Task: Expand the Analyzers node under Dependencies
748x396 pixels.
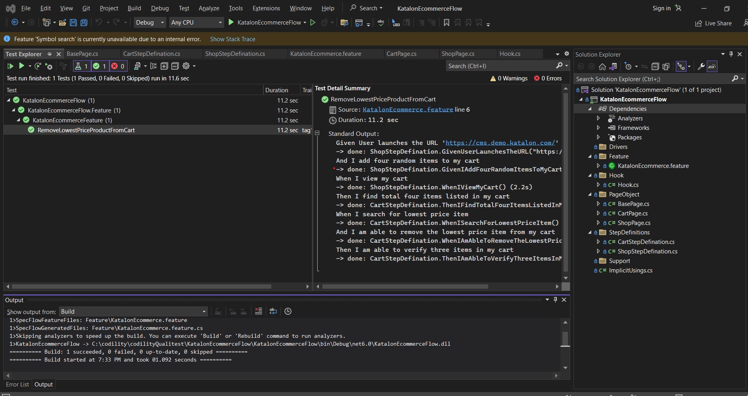Action: click(x=598, y=118)
